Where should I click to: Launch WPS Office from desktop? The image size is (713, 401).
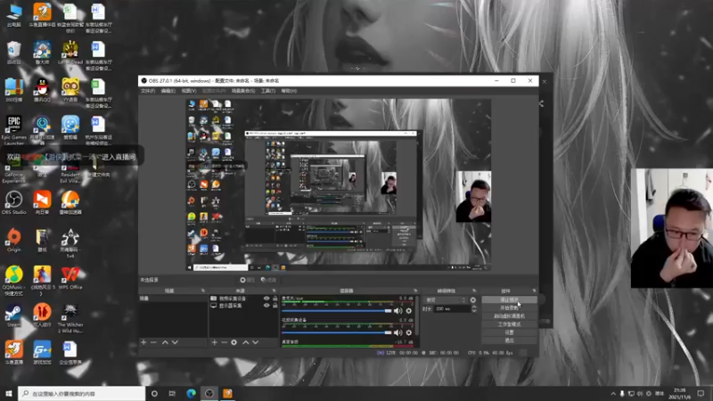tap(70, 277)
